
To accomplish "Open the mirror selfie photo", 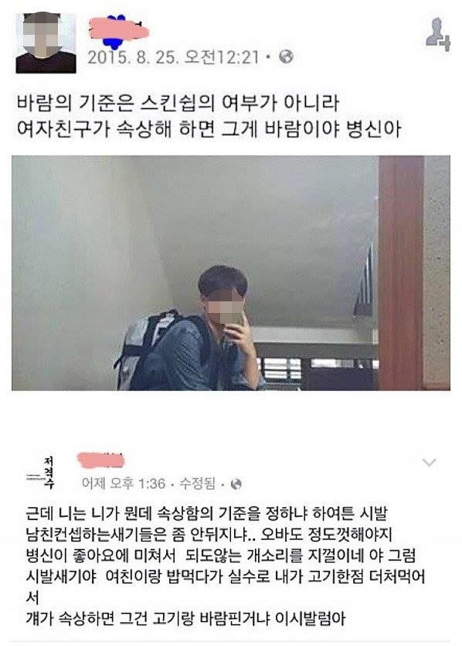I will coord(230,273).
